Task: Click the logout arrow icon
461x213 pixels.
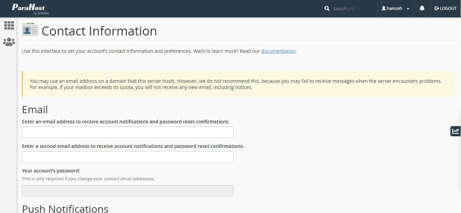Action: click(x=436, y=9)
